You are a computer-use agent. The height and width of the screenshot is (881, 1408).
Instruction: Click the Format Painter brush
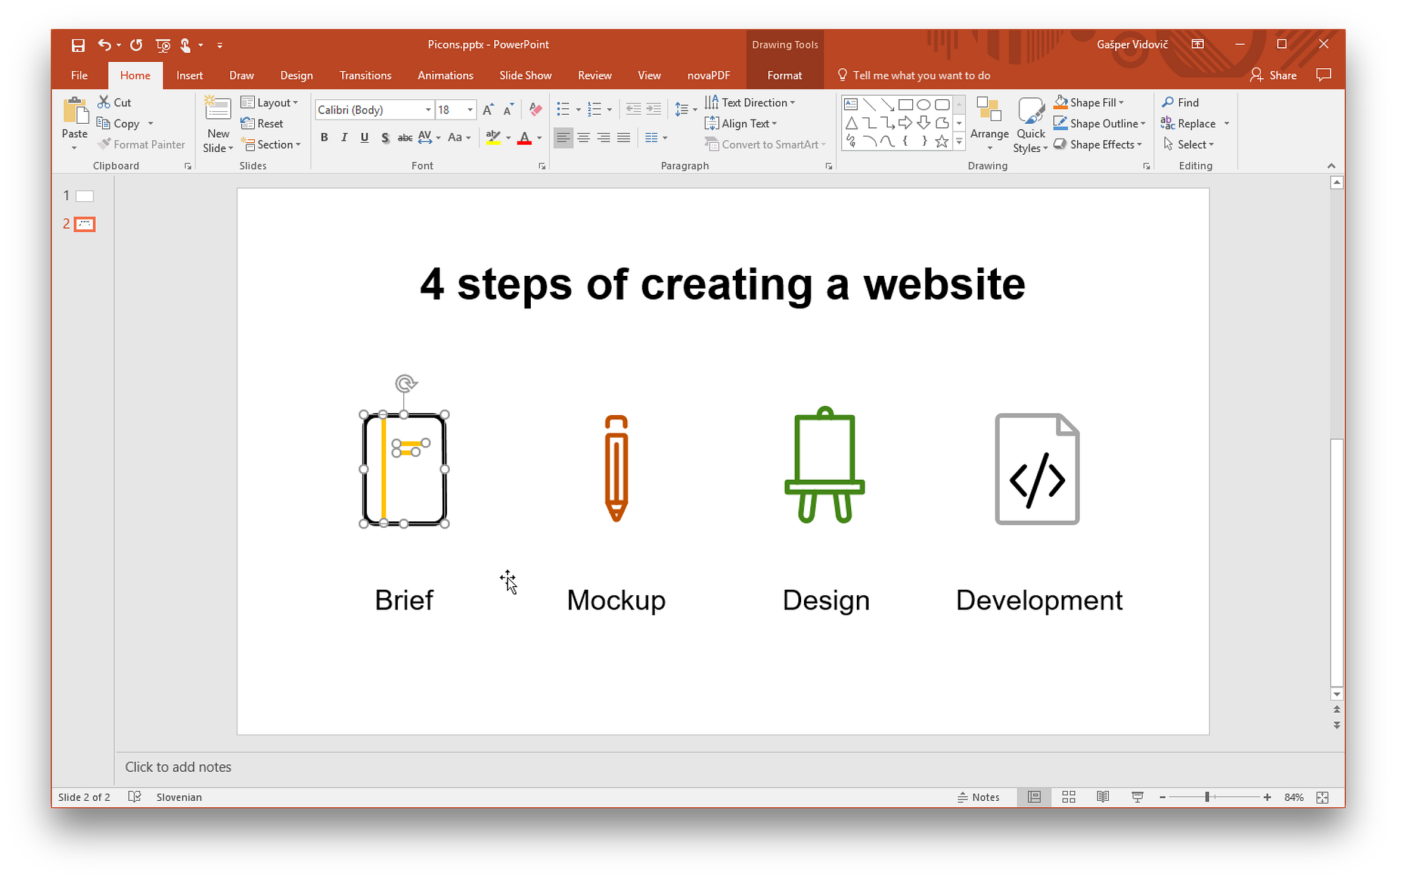click(104, 144)
